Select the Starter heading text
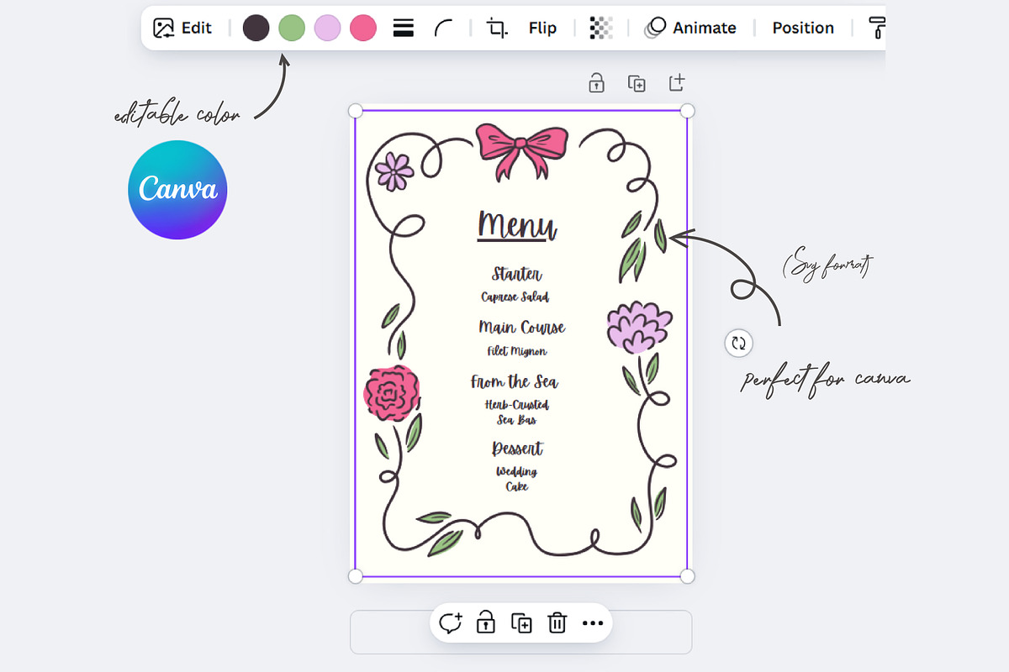 (517, 275)
